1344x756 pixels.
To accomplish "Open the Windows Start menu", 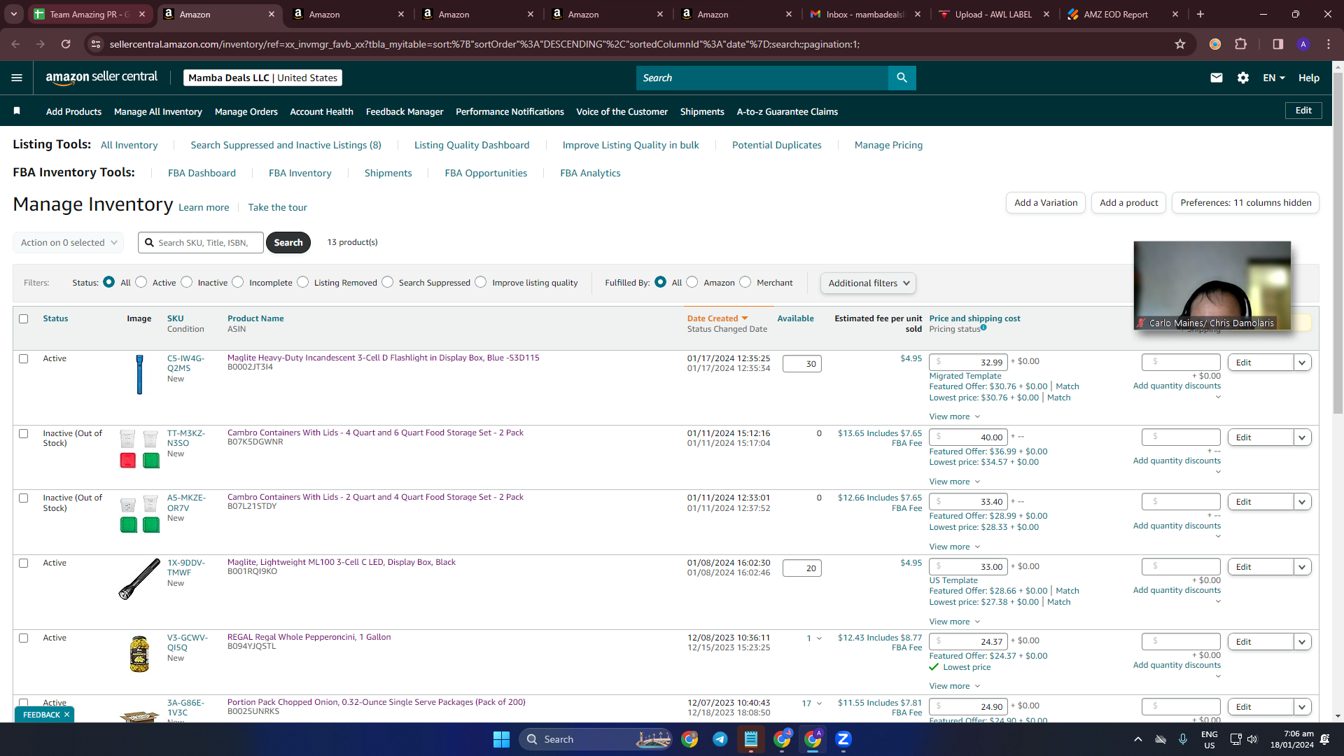I will [x=501, y=739].
